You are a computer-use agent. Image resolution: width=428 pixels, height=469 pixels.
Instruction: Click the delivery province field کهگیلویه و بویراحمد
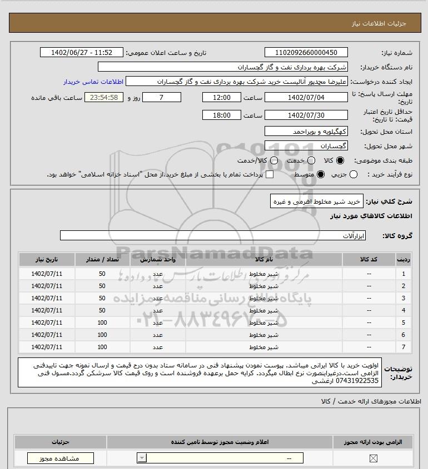point(306,132)
